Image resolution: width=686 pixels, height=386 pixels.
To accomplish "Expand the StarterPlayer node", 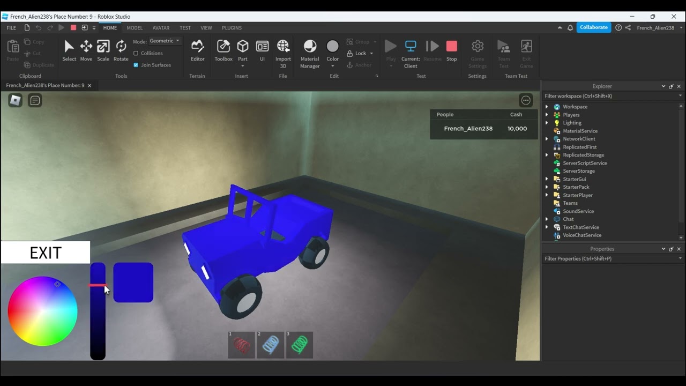I will coord(547,195).
